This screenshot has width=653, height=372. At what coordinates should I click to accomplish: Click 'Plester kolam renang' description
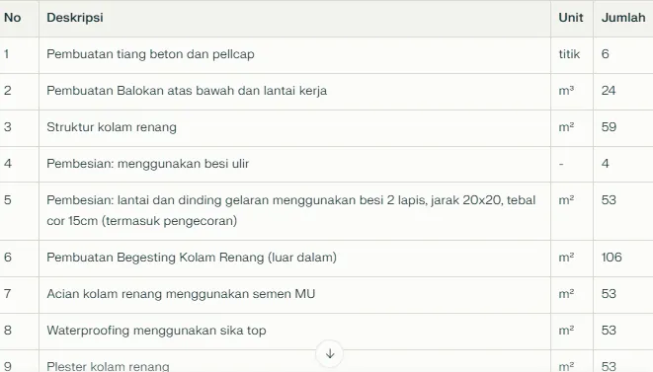coord(108,366)
